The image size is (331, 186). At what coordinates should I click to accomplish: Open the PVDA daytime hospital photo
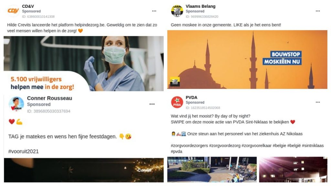click(212, 169)
